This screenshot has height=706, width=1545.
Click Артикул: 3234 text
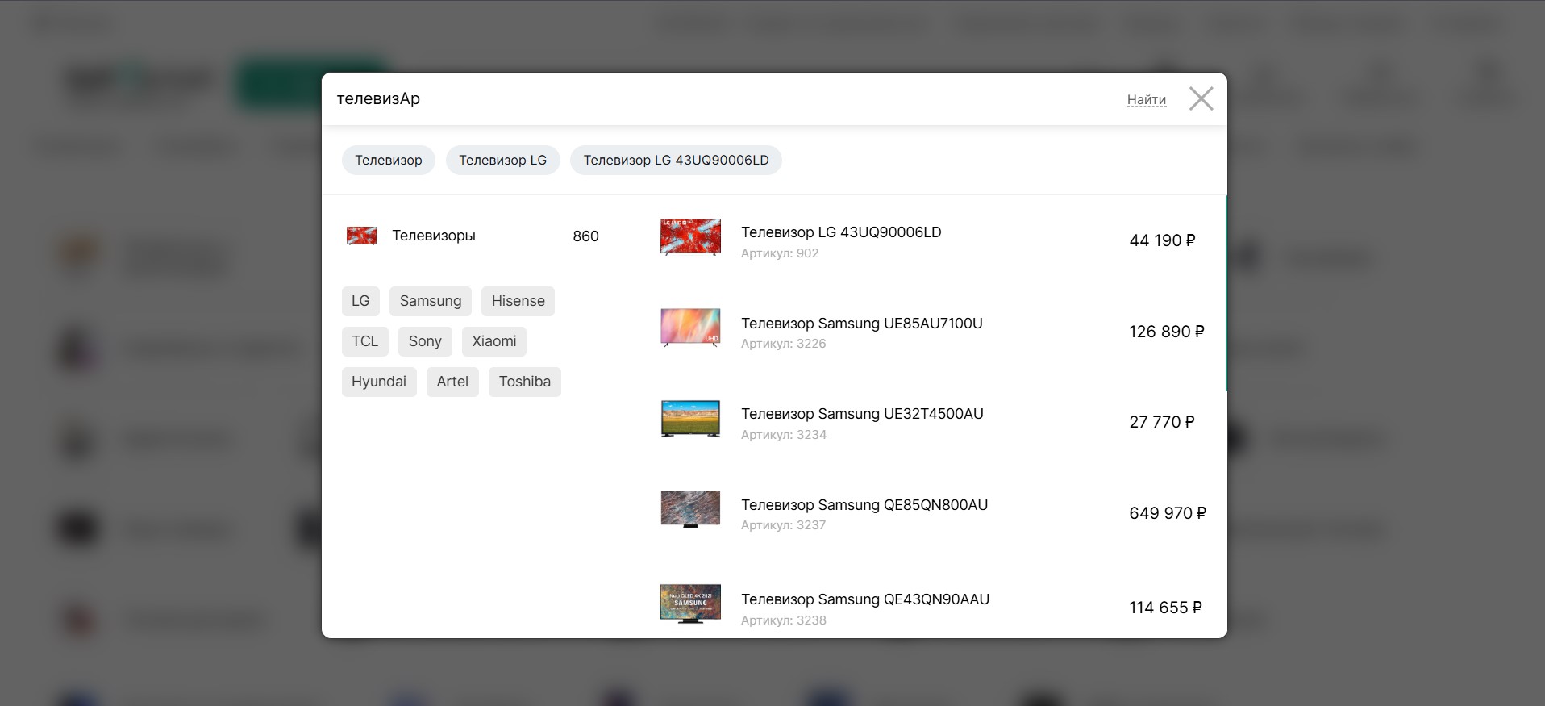784,435
